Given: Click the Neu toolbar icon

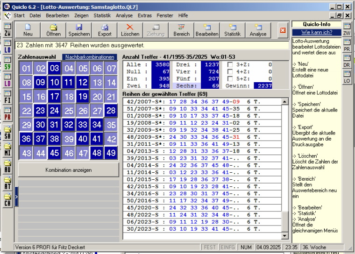Looking at the screenshot, I should [28, 30].
